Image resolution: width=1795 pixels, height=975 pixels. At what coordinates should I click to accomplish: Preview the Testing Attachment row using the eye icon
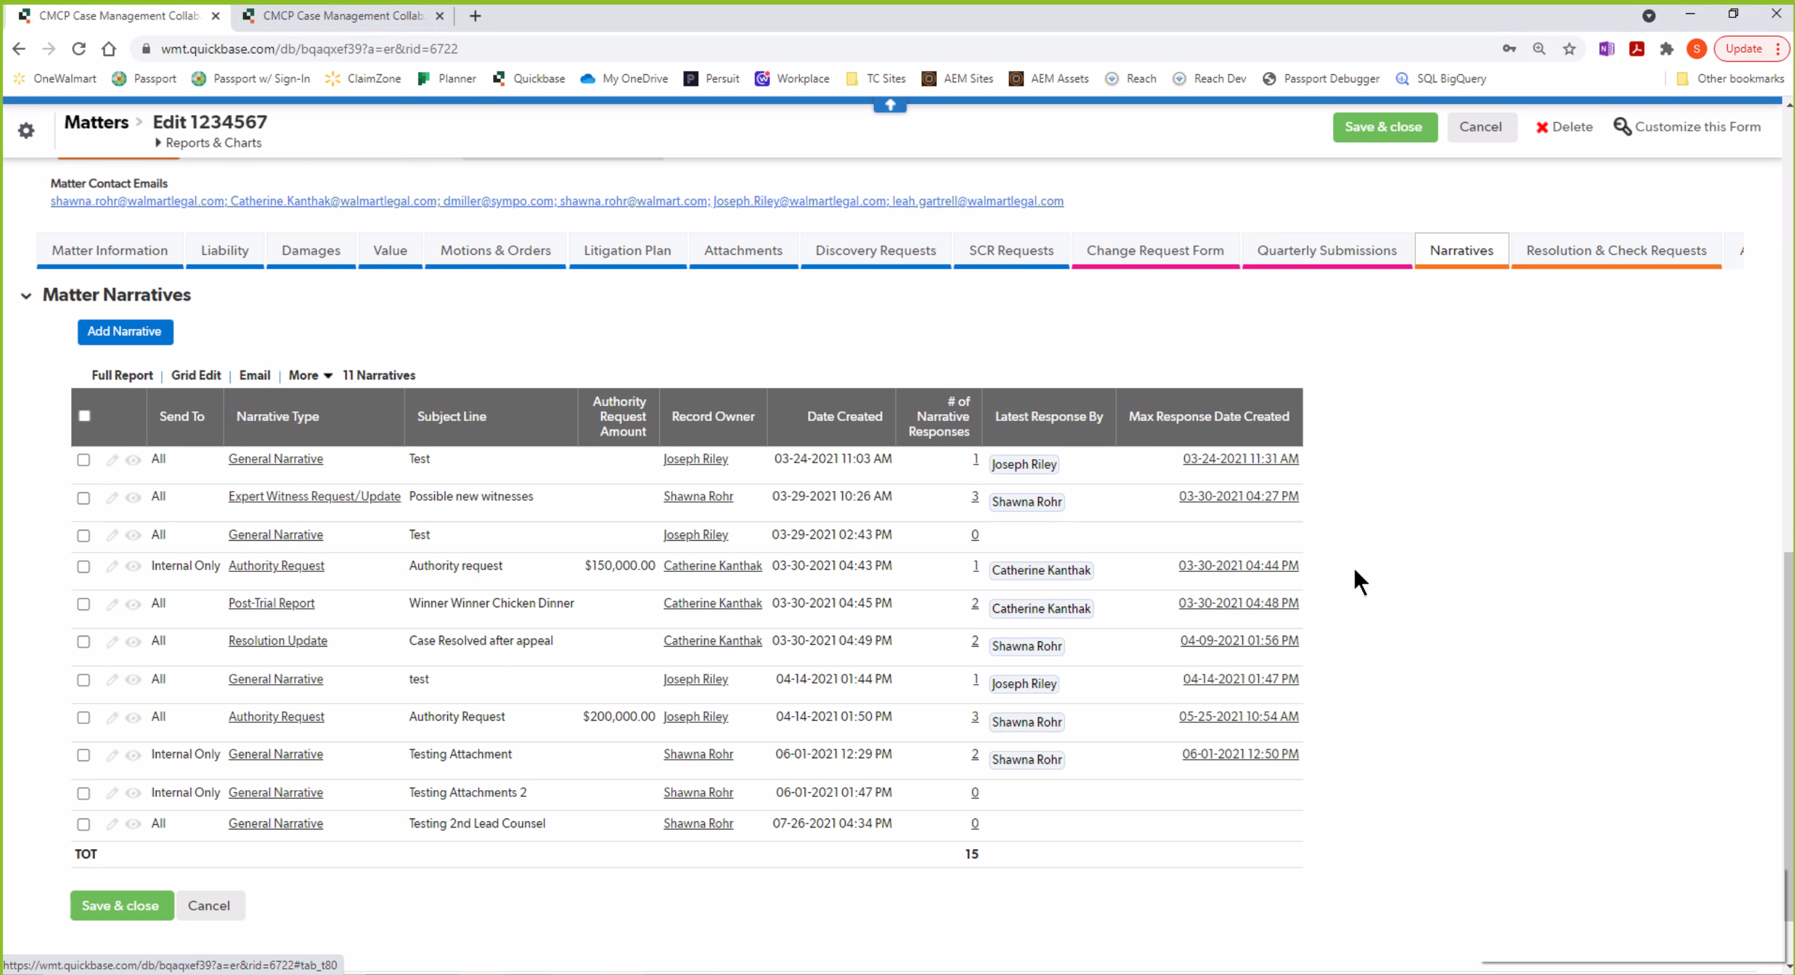[x=133, y=755]
